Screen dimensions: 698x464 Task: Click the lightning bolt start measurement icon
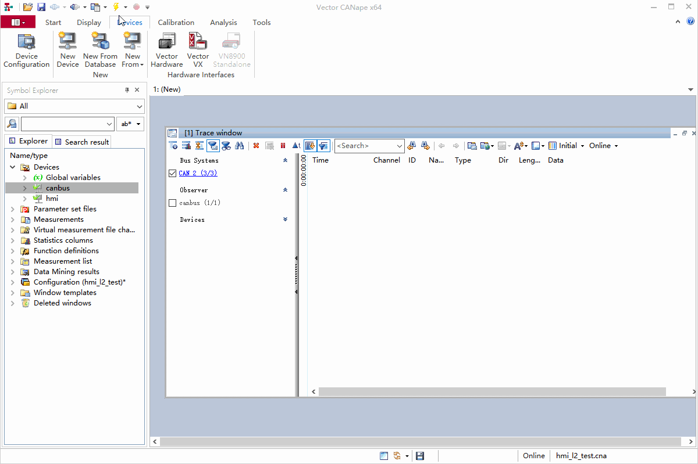[x=116, y=7]
